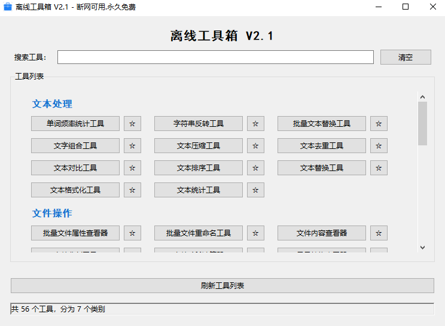Screen dimensions: 445x326
Task: Favorite 文本去重工具 using its star
Action: coord(379,145)
